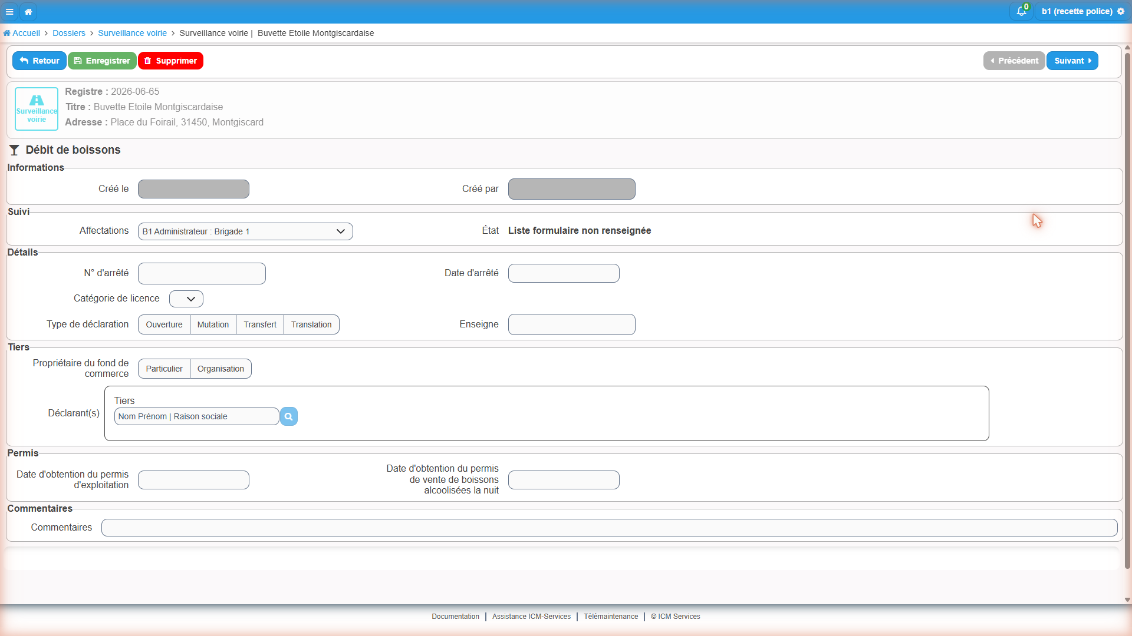Viewport: 1132px width, 636px height.
Task: Open the Catégorie de licence dropdown
Action: (x=186, y=299)
